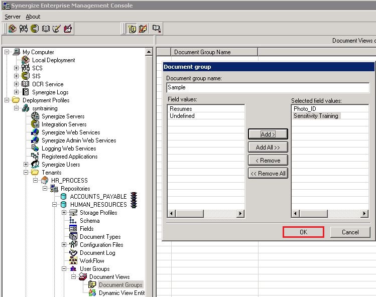Click the SCS toolbar icon
Image resolution: width=376 pixels, height=297 pixels.
click(24, 29)
